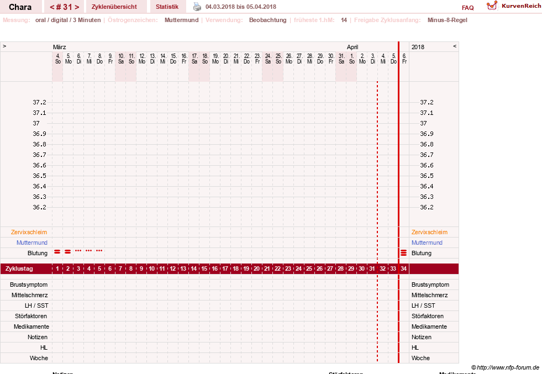Click the printer icon

coord(197,7)
